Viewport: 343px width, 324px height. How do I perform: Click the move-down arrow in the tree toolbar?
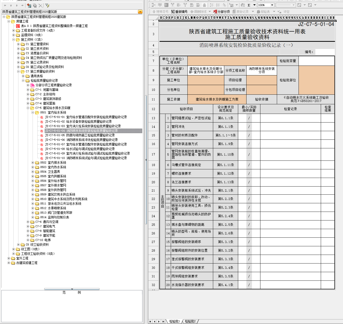tap(17, 5)
